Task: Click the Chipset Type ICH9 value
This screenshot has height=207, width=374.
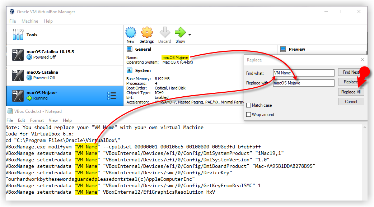Action: pyautogui.click(x=159, y=93)
